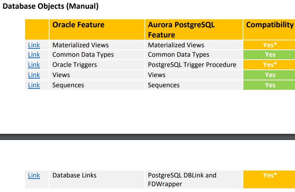Image resolution: width=295 pixels, height=192 pixels.
Task: Click the "Database Objects (Manual)" heading
Action: point(51,6)
